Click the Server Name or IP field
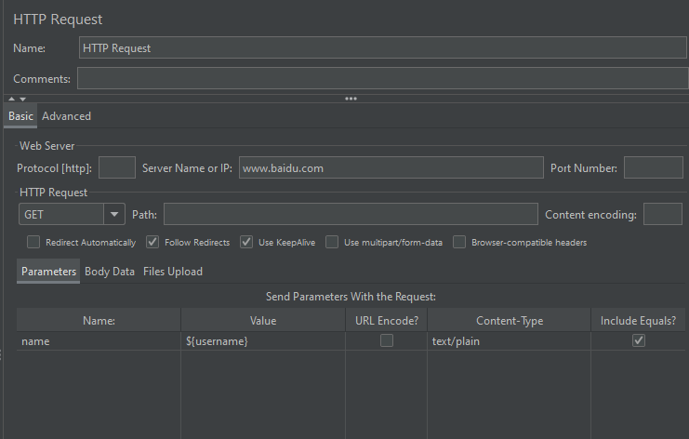The height and width of the screenshot is (439, 689). pos(390,168)
